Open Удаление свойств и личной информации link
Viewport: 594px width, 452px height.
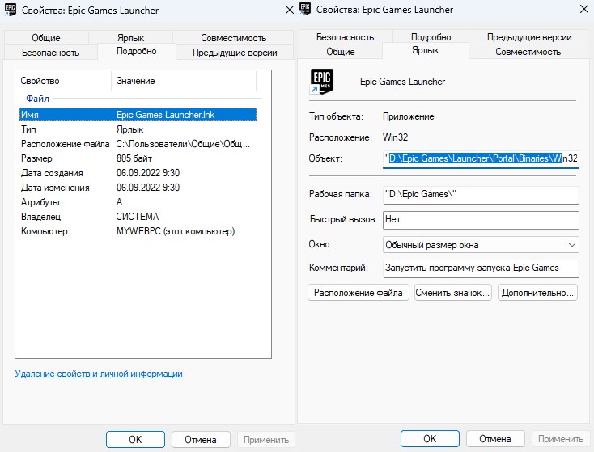coord(99,374)
